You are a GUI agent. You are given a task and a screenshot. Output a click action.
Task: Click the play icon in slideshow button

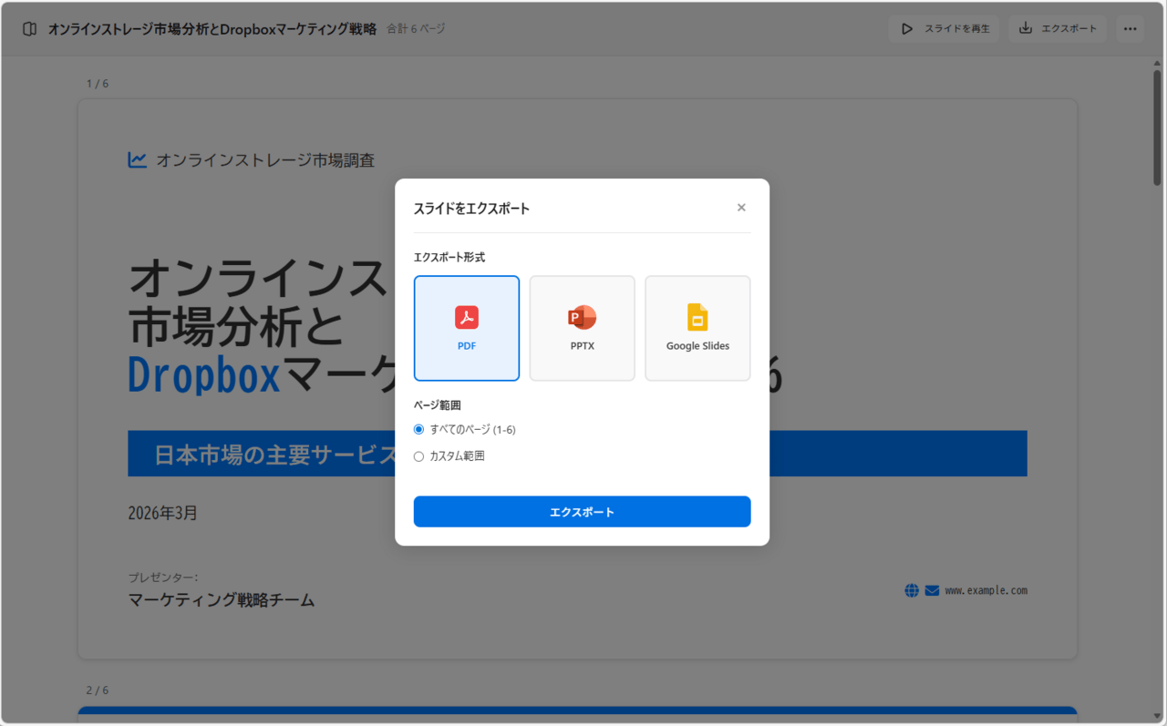point(907,29)
